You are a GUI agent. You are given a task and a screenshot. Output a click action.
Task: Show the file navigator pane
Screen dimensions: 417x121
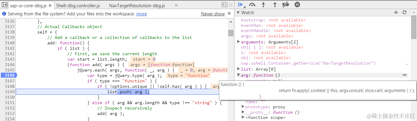[x=5, y=5]
